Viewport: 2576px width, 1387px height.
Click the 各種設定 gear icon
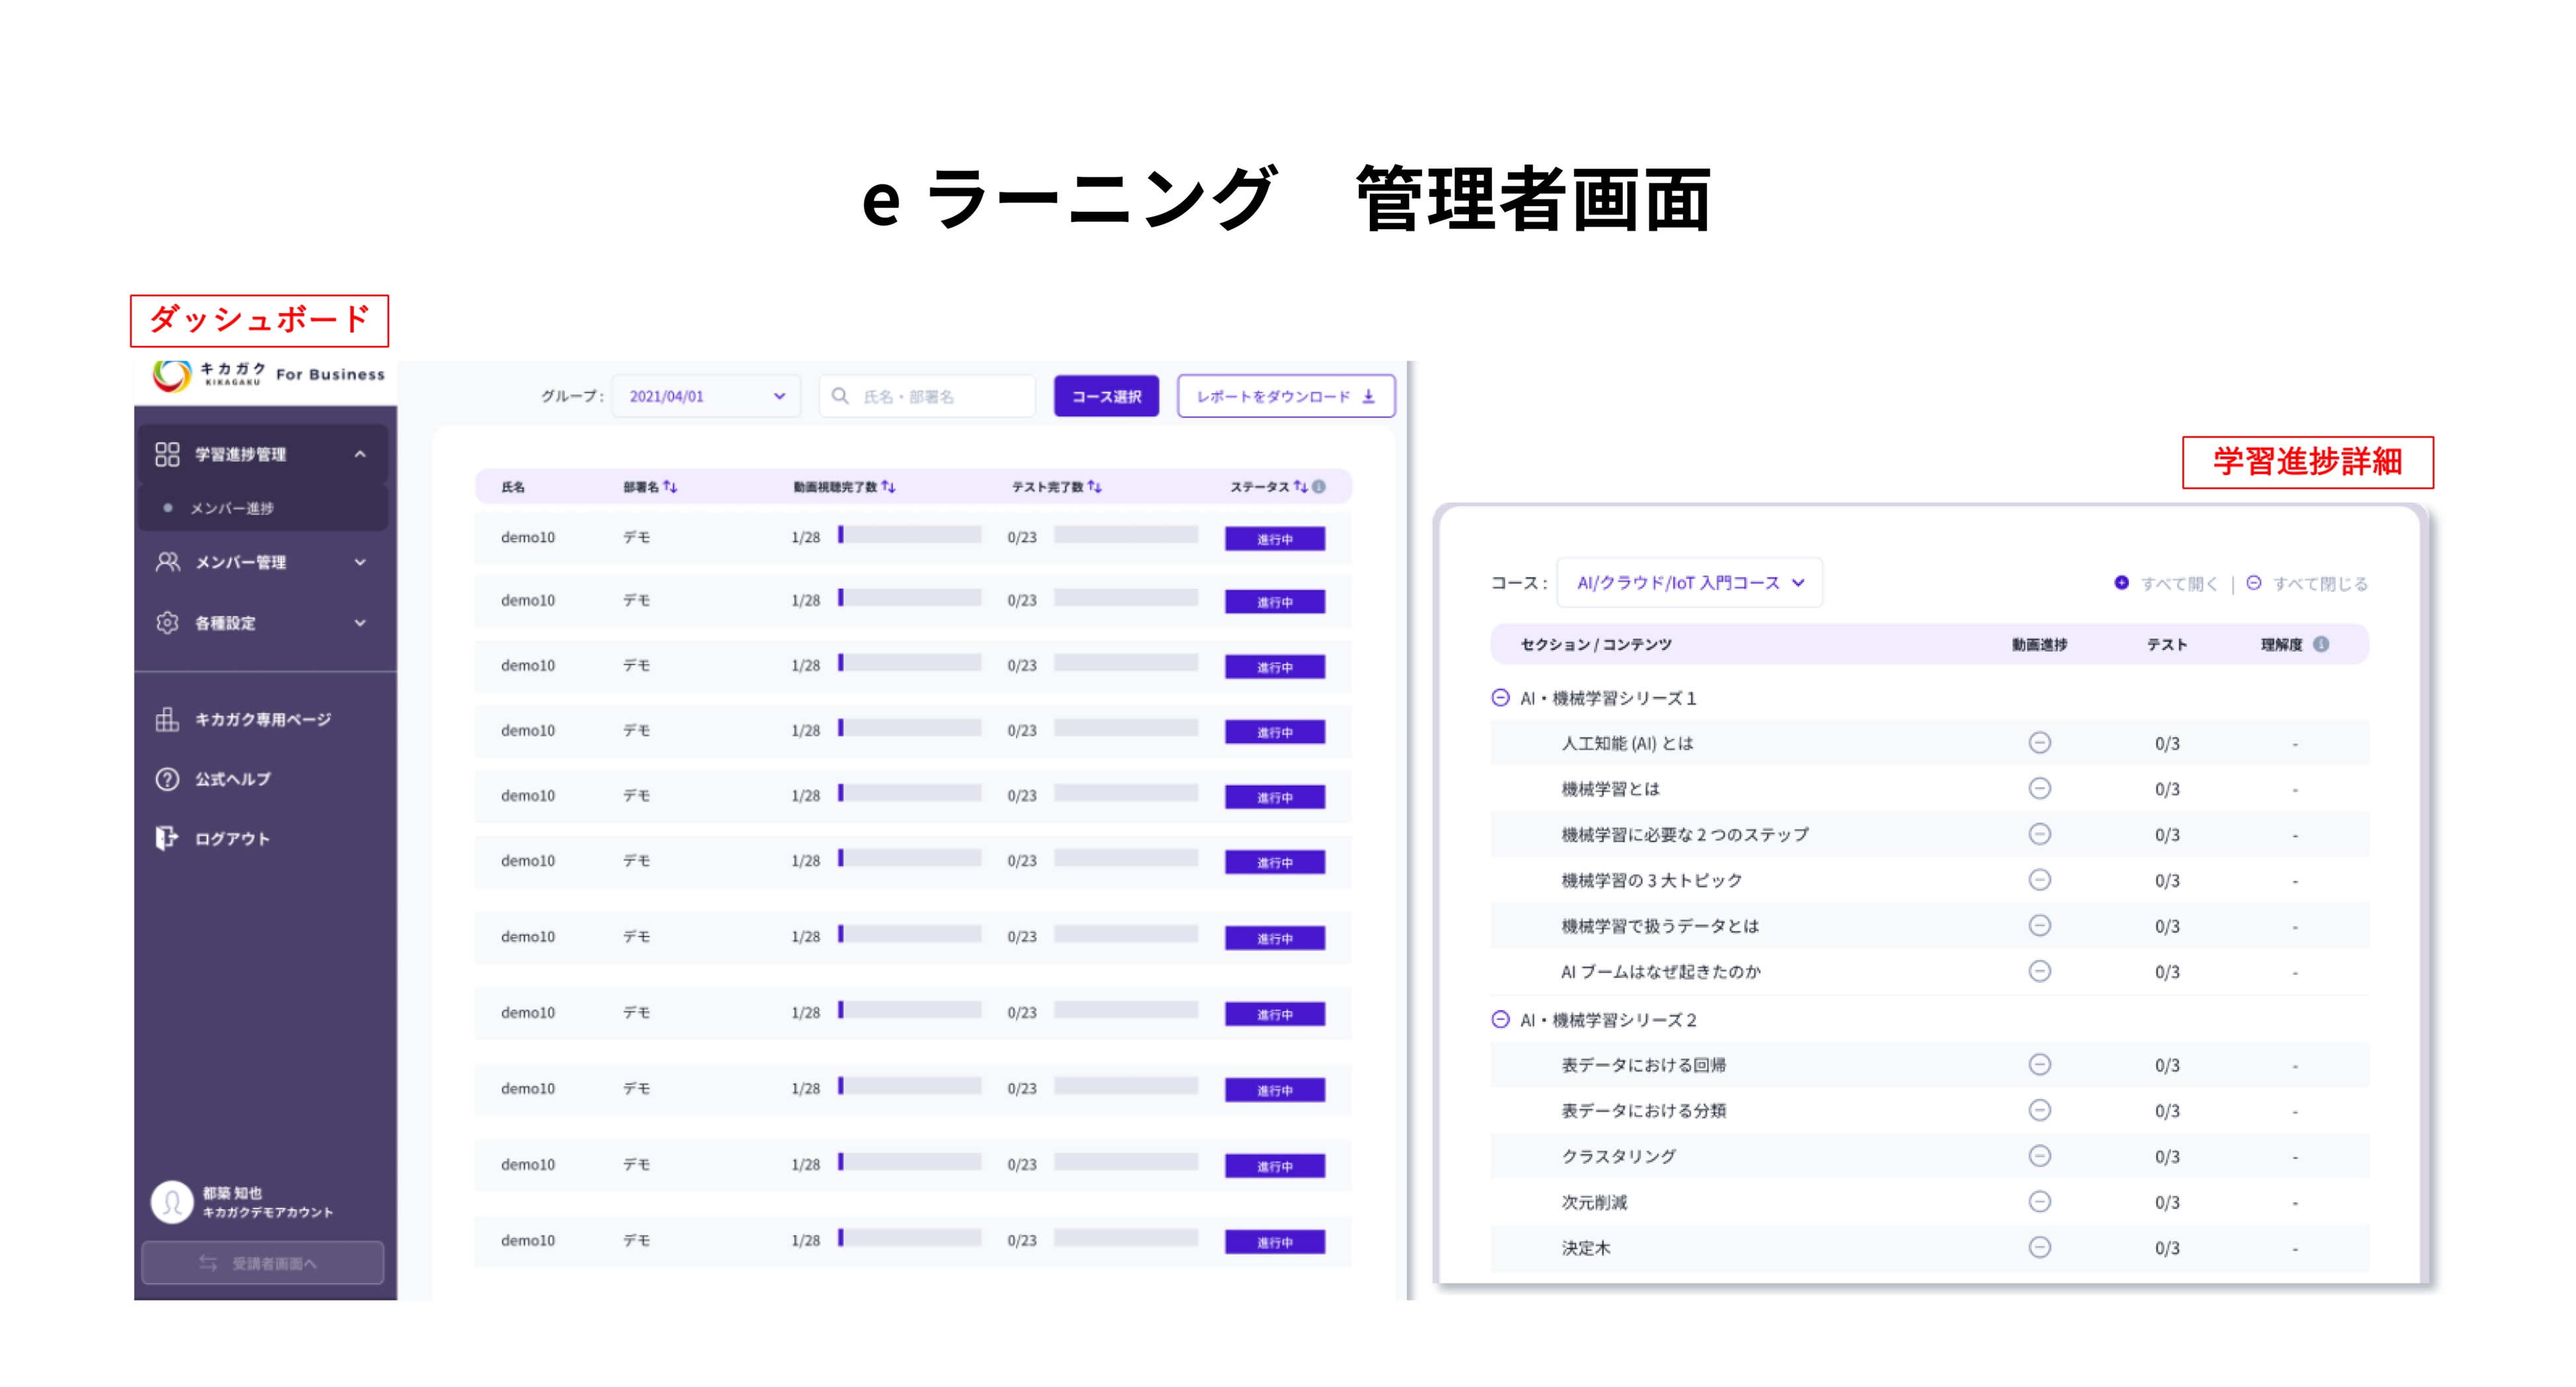167,623
